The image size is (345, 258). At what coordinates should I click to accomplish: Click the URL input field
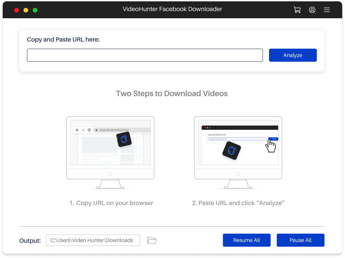[145, 55]
